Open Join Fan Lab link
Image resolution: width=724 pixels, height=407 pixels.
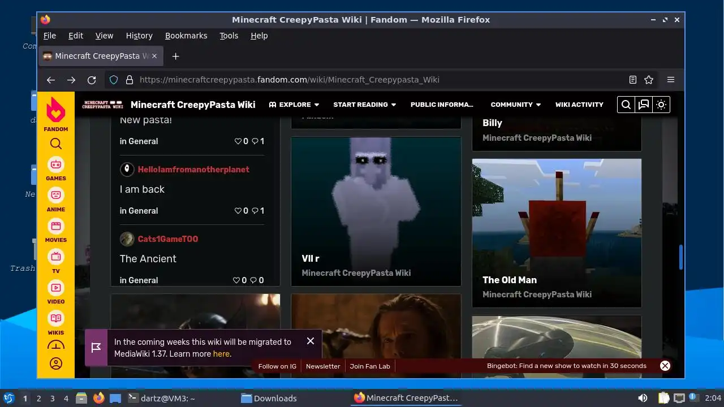370,366
